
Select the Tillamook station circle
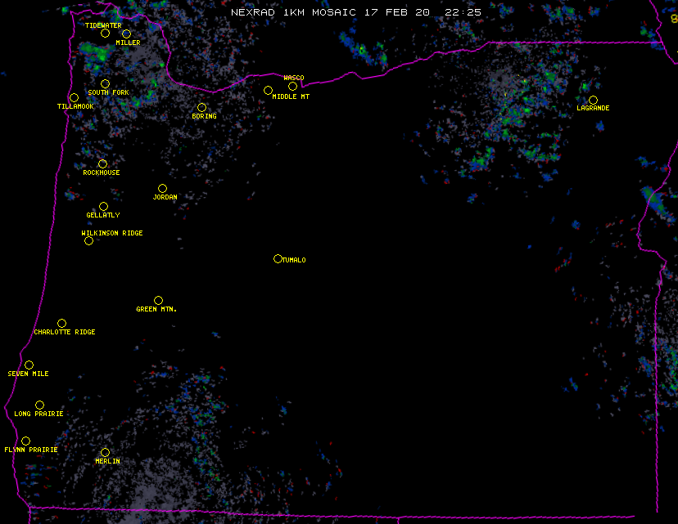(x=74, y=98)
